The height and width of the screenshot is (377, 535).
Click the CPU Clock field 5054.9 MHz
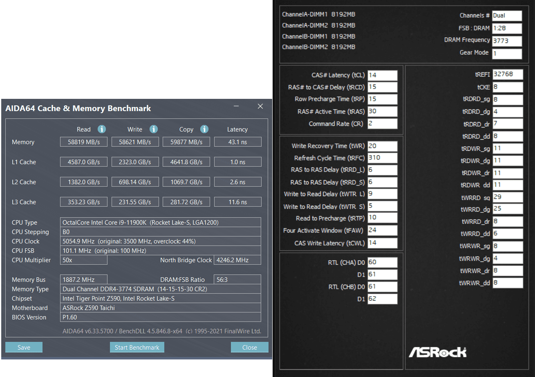[x=161, y=241]
